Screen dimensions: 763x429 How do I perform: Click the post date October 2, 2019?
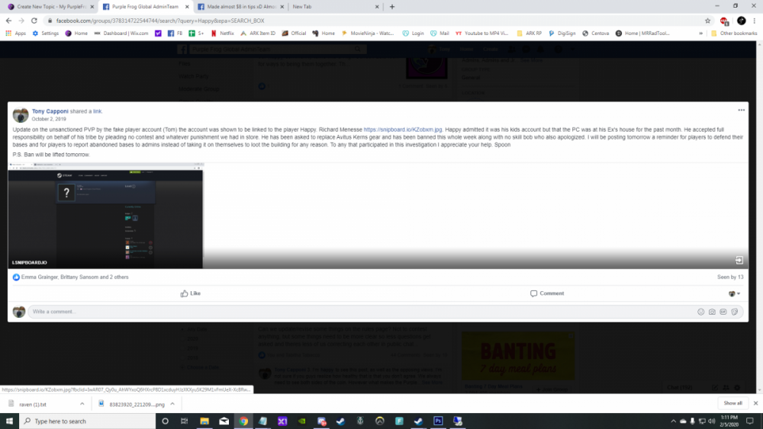[49, 119]
